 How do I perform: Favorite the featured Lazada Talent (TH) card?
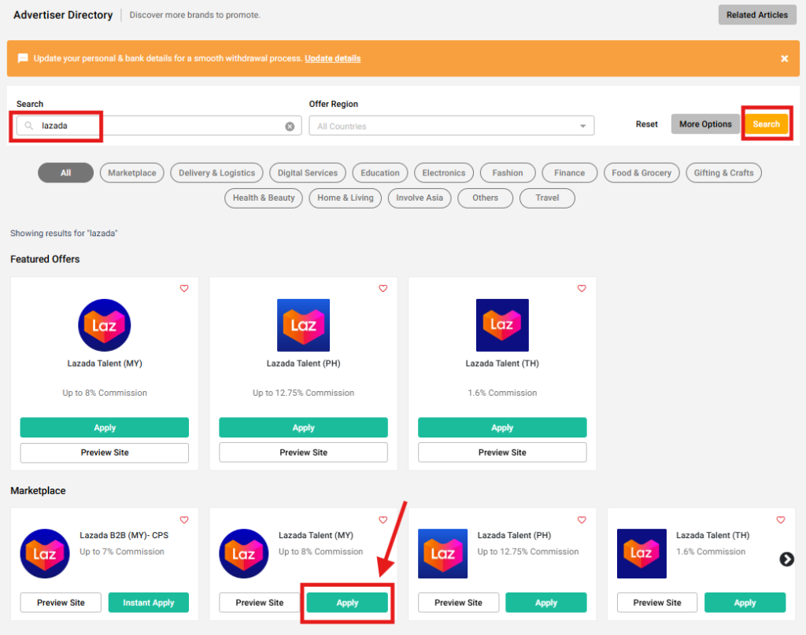[582, 289]
